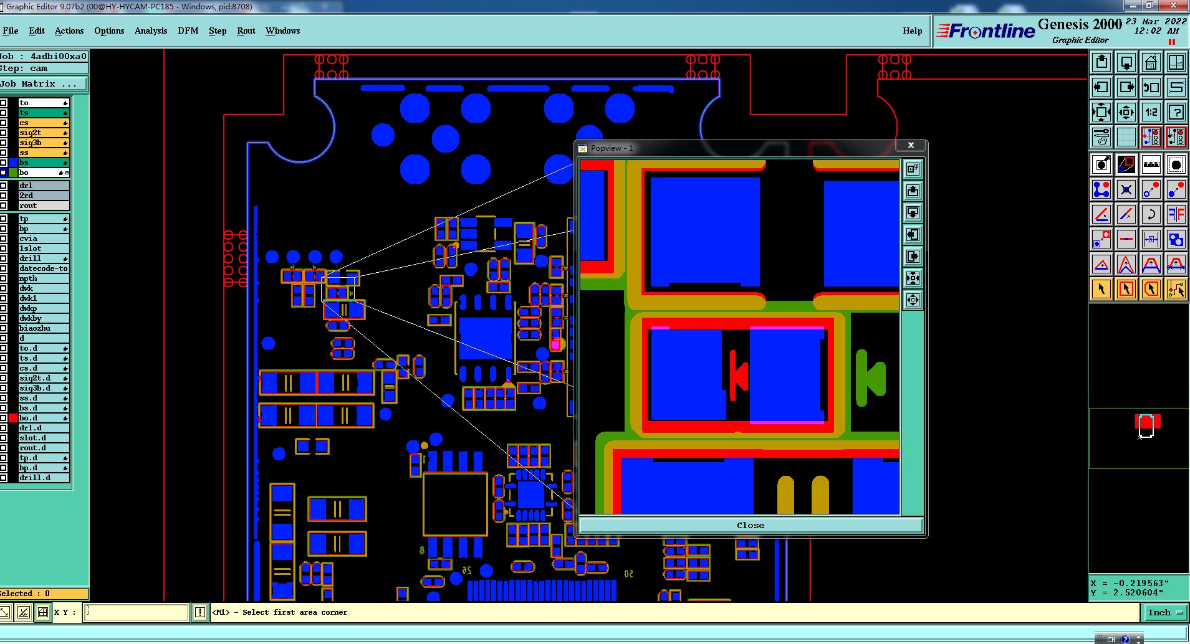Viewport: 1190px width, 644px height.
Task: Select the ruler measure tool
Action: [1151, 164]
